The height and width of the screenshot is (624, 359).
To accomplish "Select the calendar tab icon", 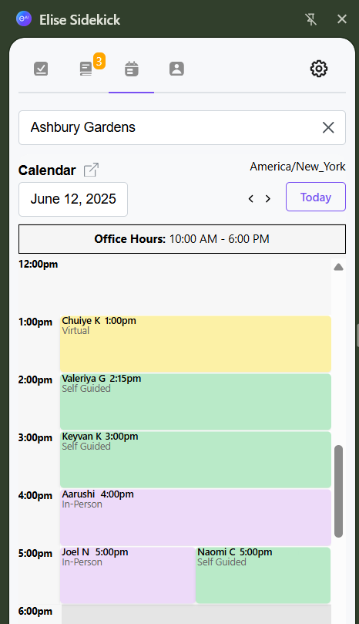I will pyautogui.click(x=132, y=69).
